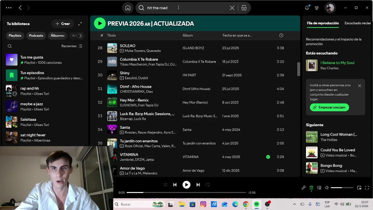Screen dimensions: 373x210
Task: Click the Crear button
Action: click(x=63, y=24)
